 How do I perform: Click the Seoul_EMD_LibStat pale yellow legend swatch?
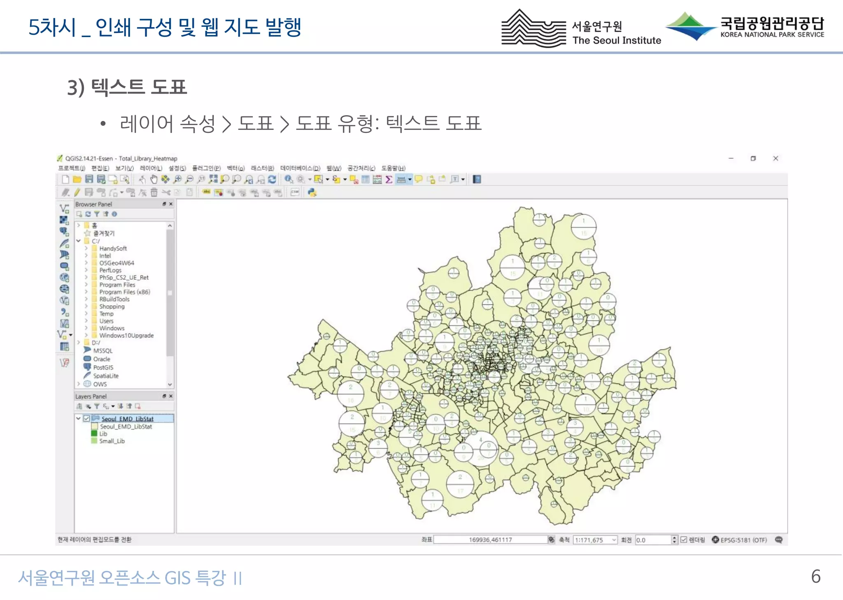94,426
